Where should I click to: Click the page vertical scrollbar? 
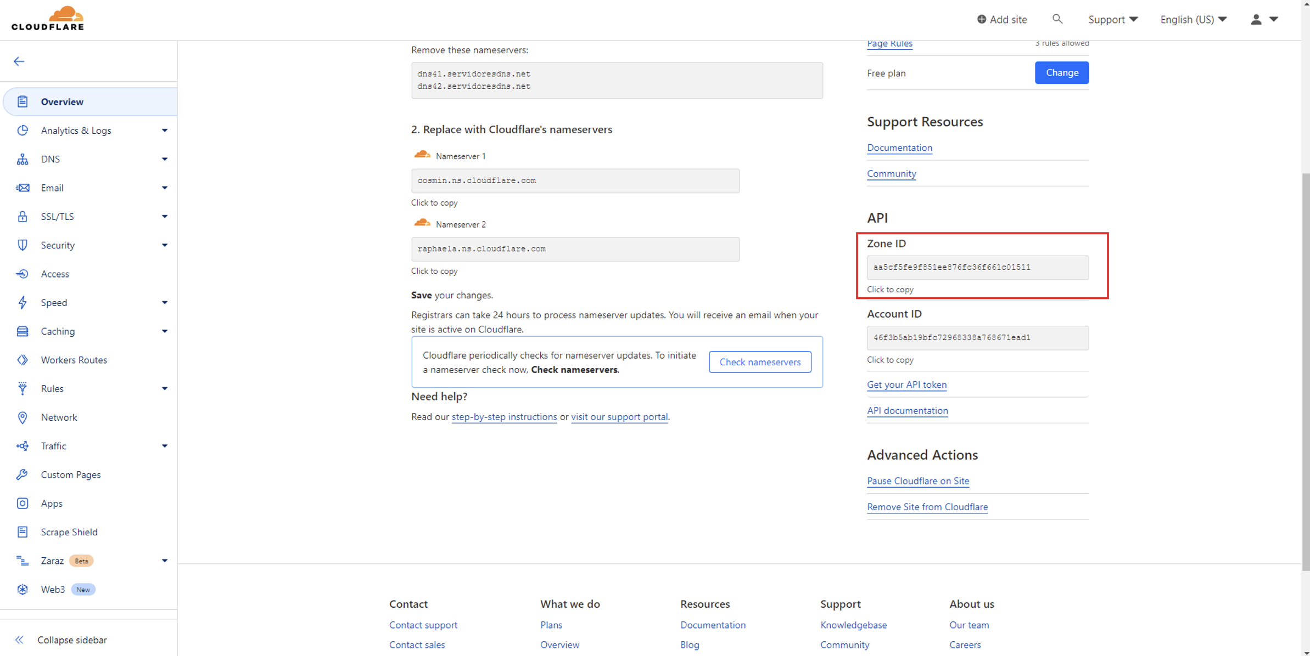(x=1306, y=371)
